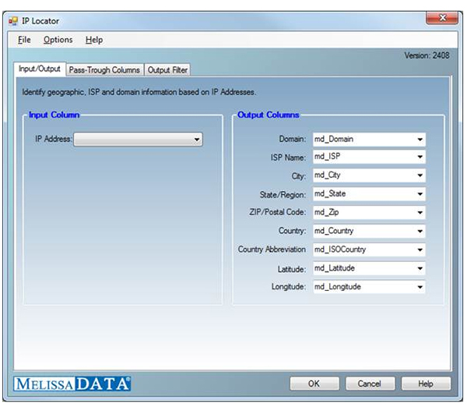This screenshot has width=467, height=414.
Task: Open the ZIP/Postal Code dropdown
Action: coord(420,213)
